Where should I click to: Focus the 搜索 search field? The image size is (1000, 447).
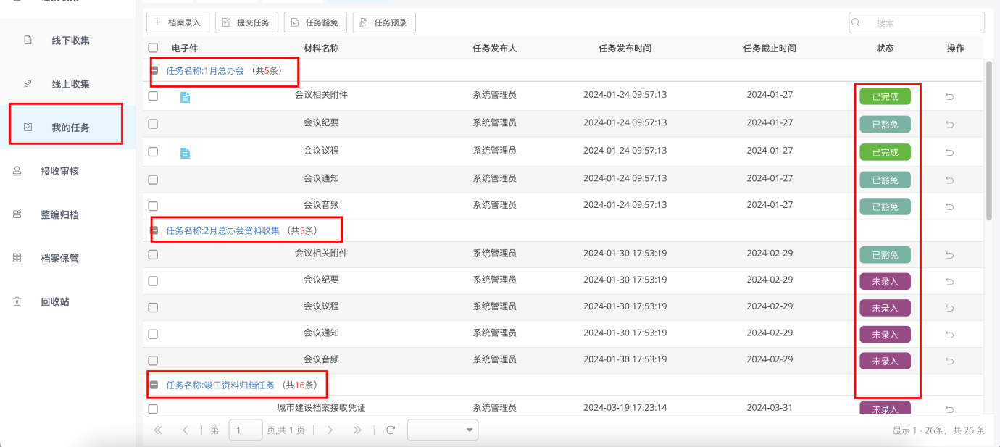coord(917,22)
